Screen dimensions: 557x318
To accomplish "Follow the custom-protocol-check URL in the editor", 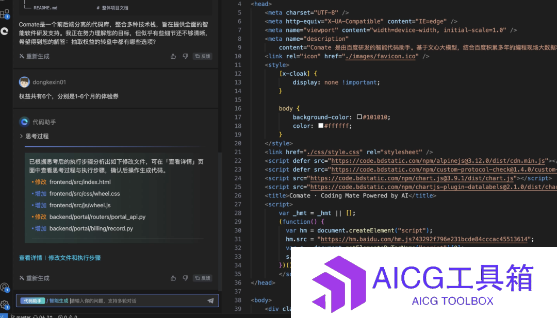I will (x=444, y=170).
